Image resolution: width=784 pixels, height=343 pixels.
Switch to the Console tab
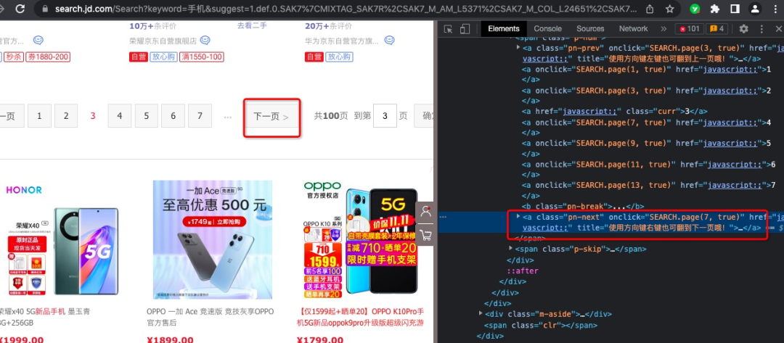[x=547, y=29]
